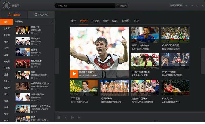Viewport: 205px width, 124px height.
Task: Select 电视剧 in the left sidebar
Action: click(x=6, y=35)
